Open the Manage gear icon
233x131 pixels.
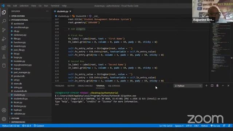click(x=4, y=119)
